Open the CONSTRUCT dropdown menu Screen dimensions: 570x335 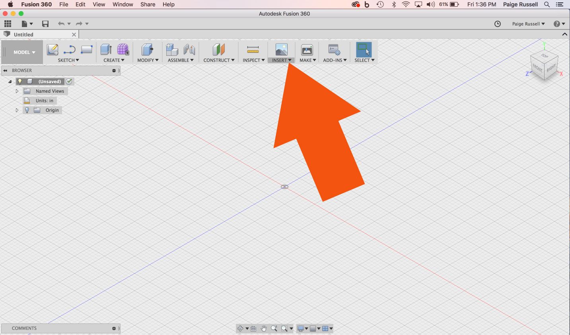click(219, 60)
